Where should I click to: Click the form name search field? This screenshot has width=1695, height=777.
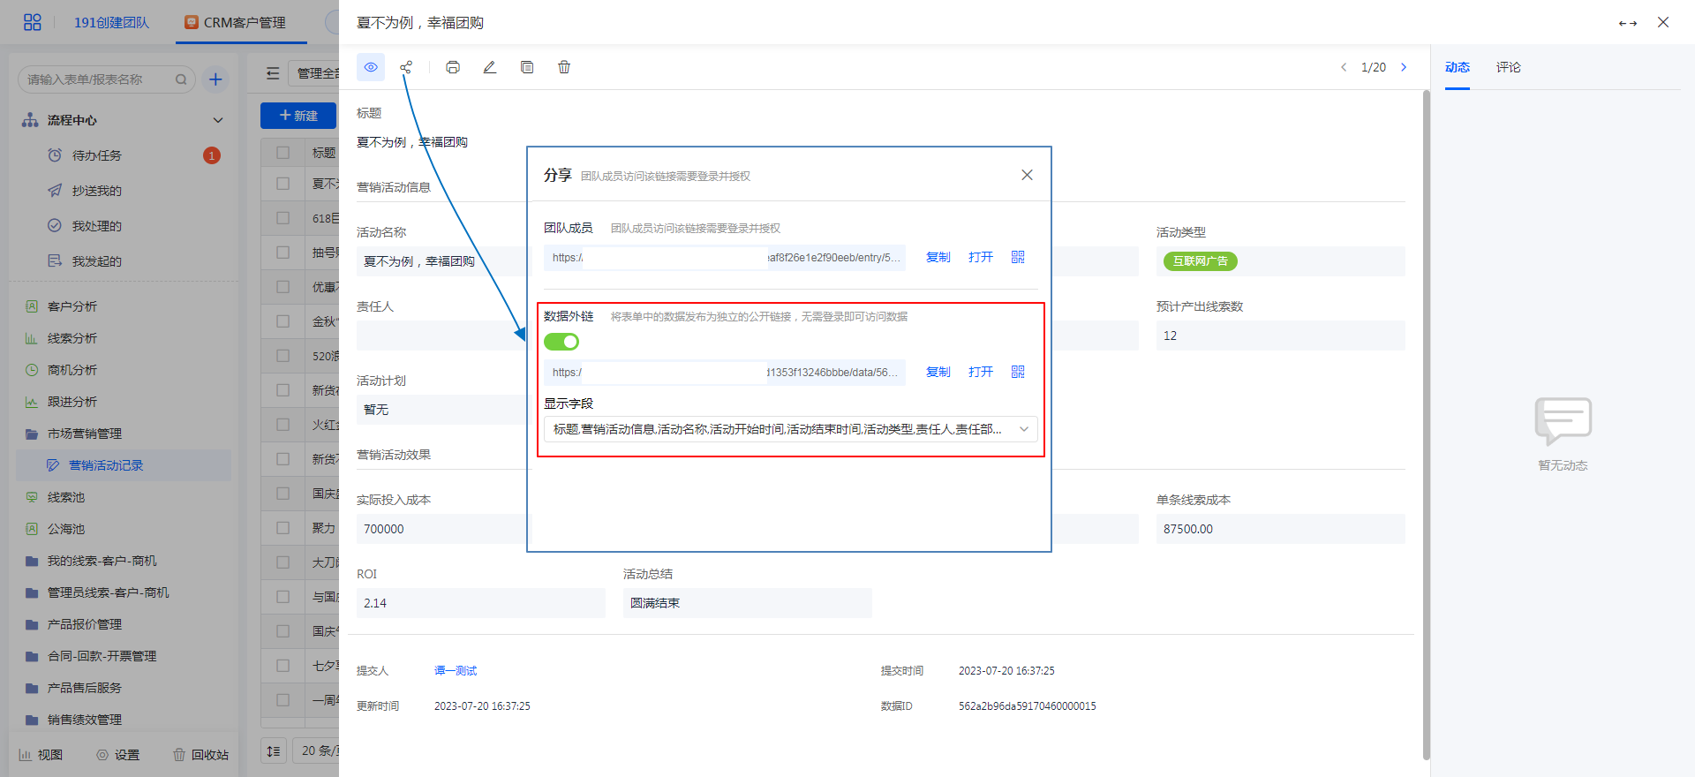(x=97, y=79)
